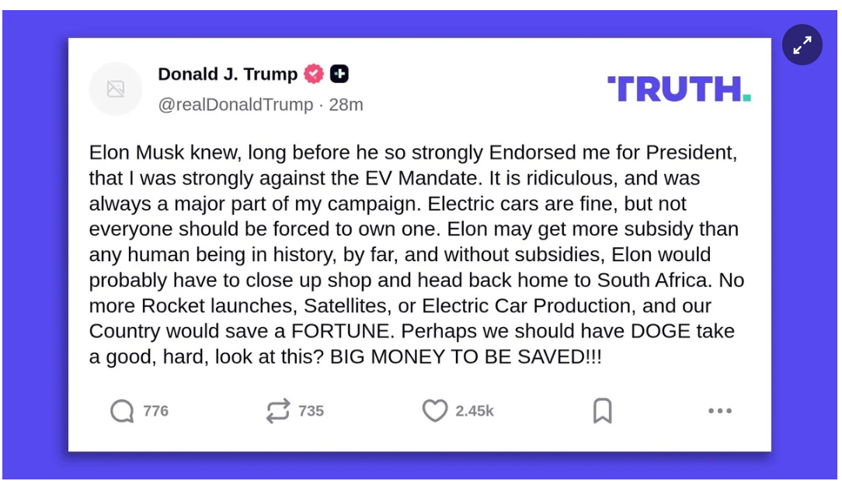The image size is (842, 481).
Task: Click the red verified badge
Action: [x=314, y=75]
